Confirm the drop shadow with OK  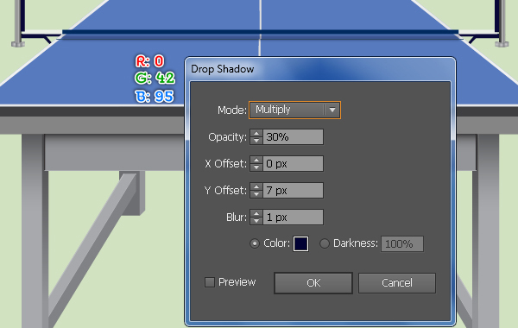pos(313,283)
